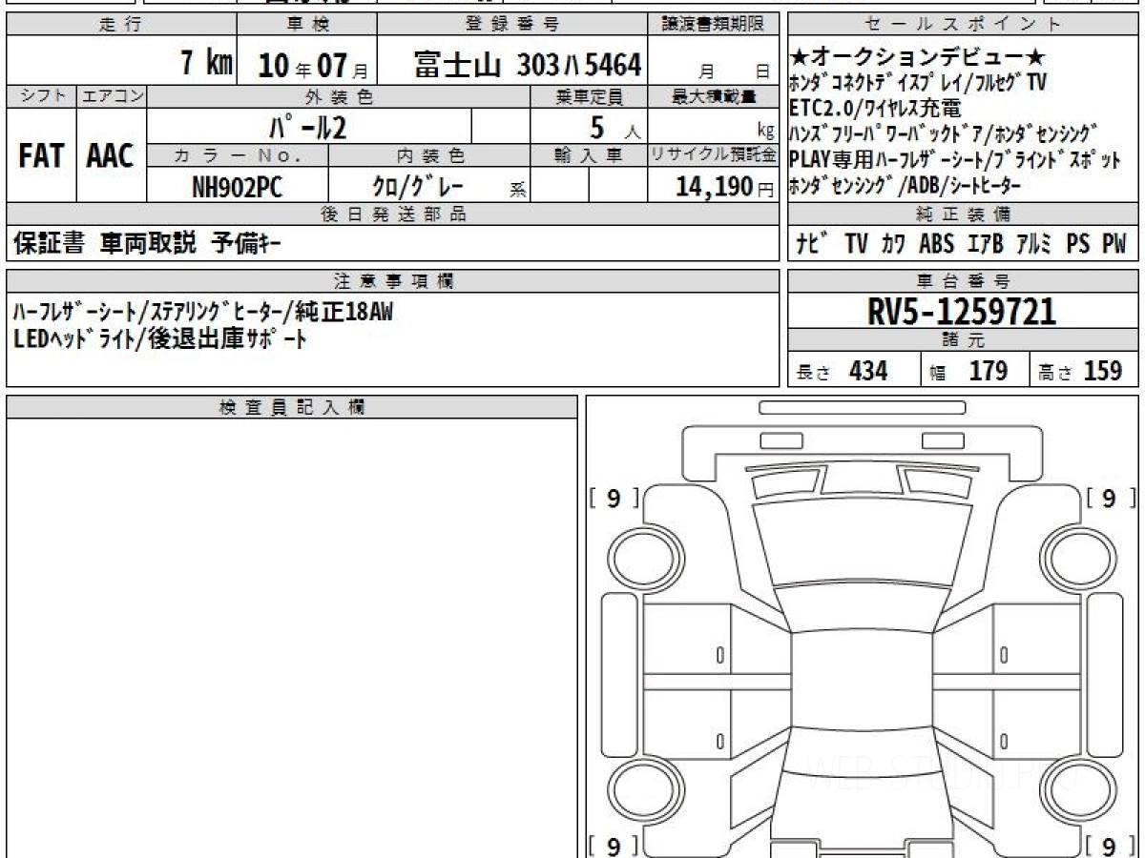Click the 諸元 header

pyautogui.click(x=963, y=340)
